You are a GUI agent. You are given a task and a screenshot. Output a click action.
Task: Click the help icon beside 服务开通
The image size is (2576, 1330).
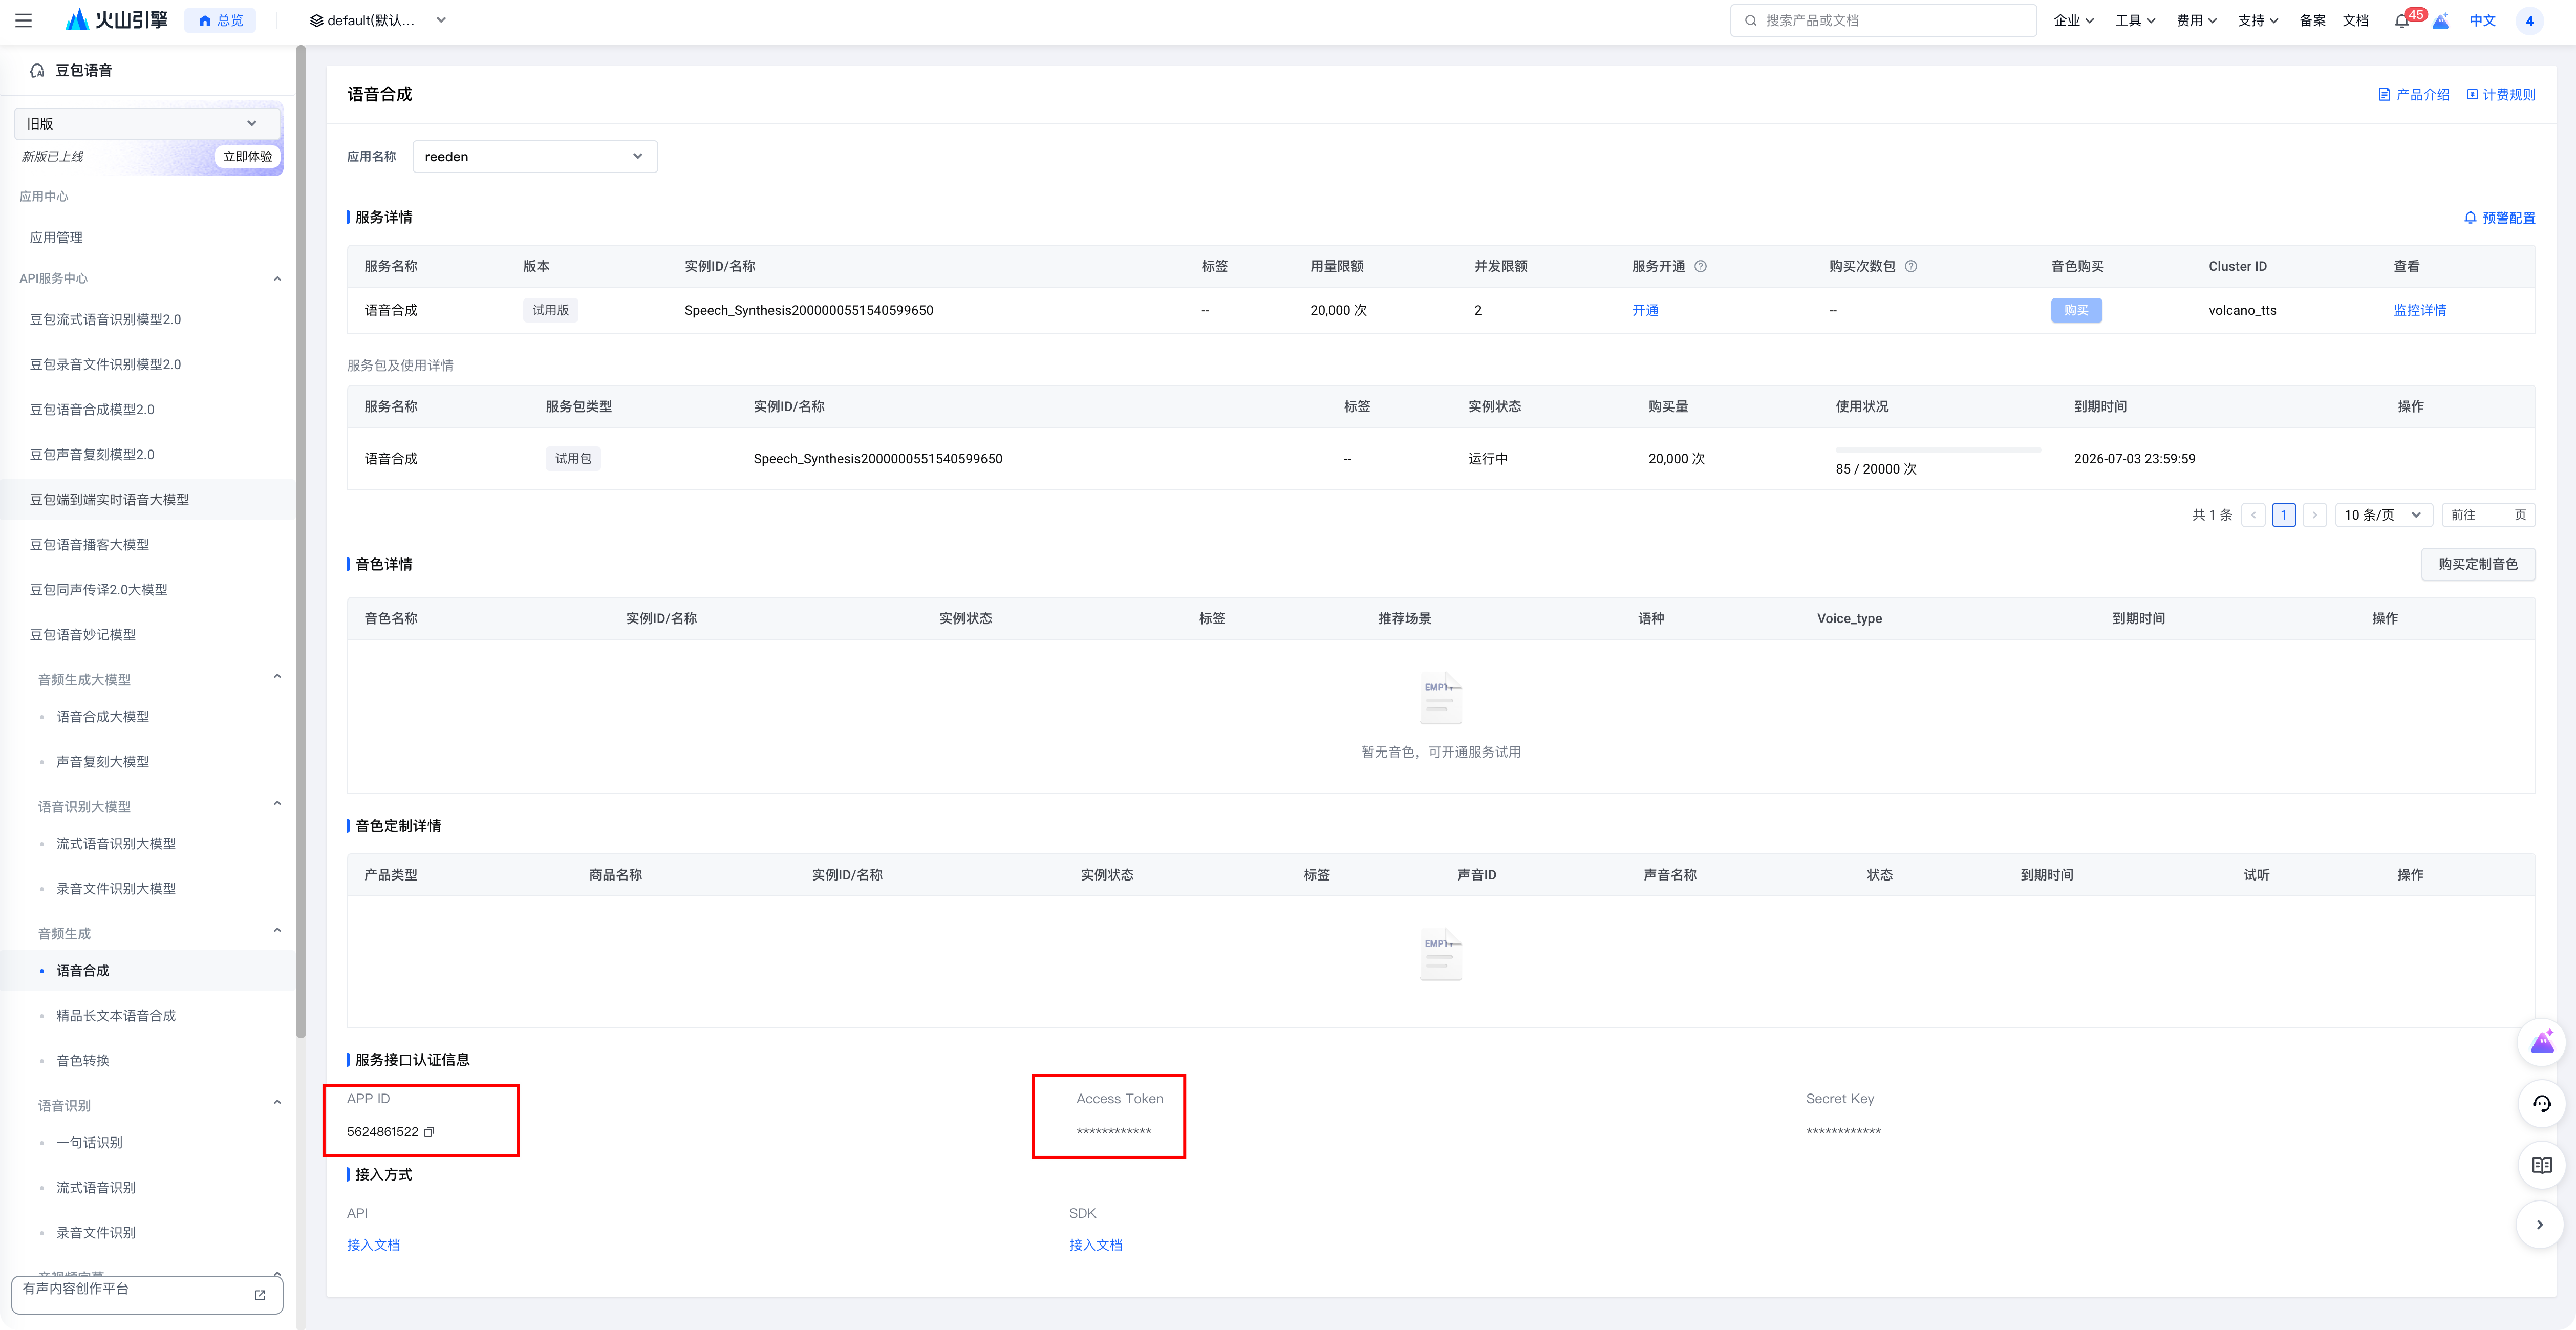pos(1700,266)
